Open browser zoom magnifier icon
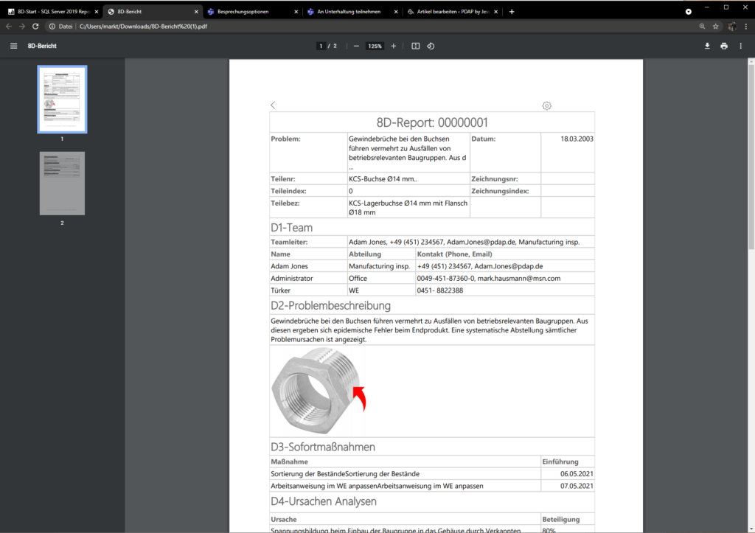The width and height of the screenshot is (755, 533). (702, 27)
